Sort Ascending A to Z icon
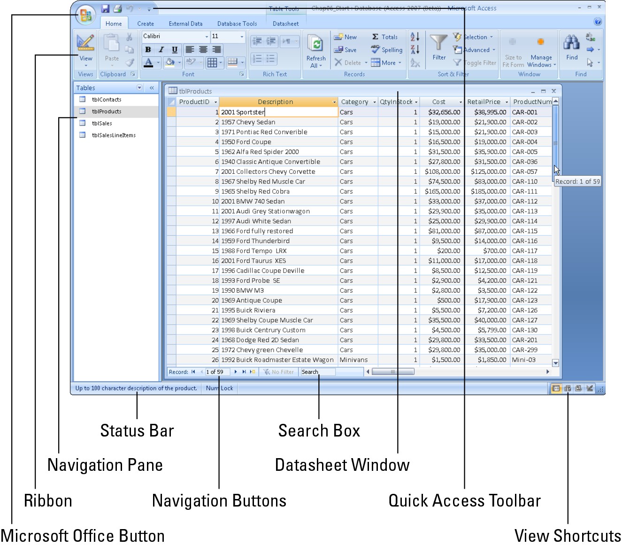Screen dimensions: 622x546 point(415,37)
